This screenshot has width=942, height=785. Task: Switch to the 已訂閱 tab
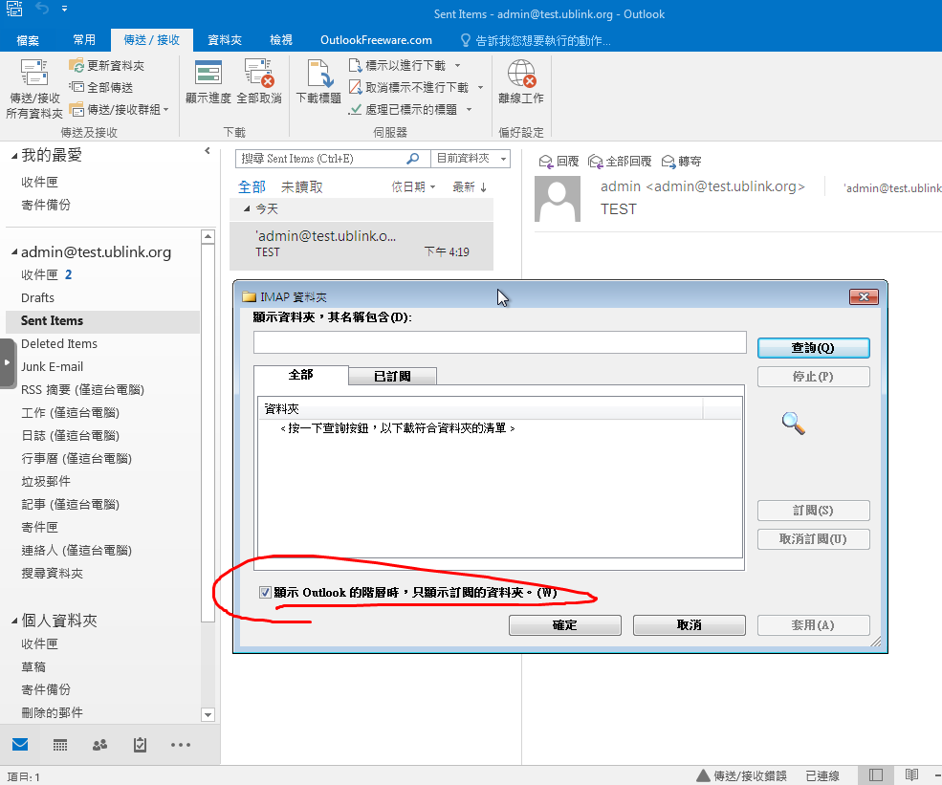392,377
